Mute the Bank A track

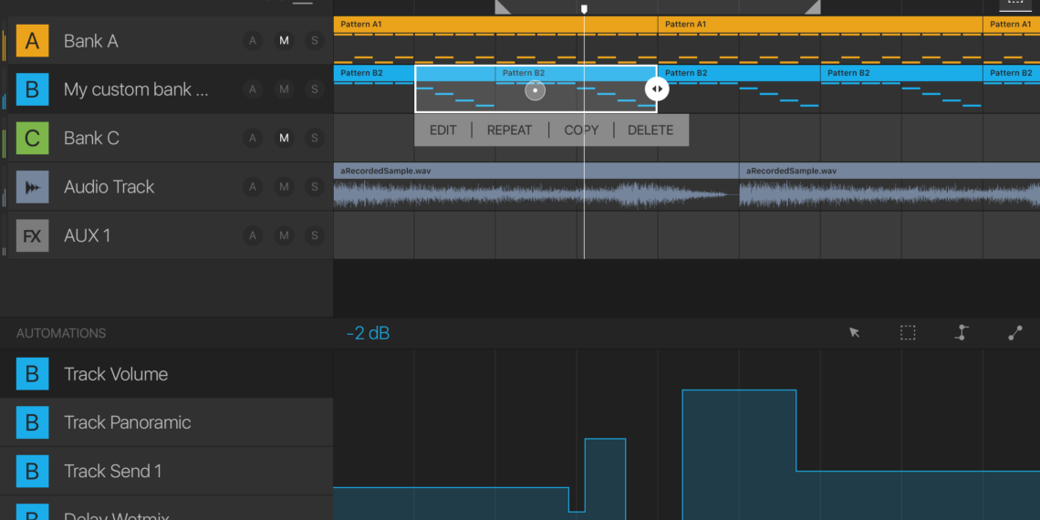pos(284,41)
